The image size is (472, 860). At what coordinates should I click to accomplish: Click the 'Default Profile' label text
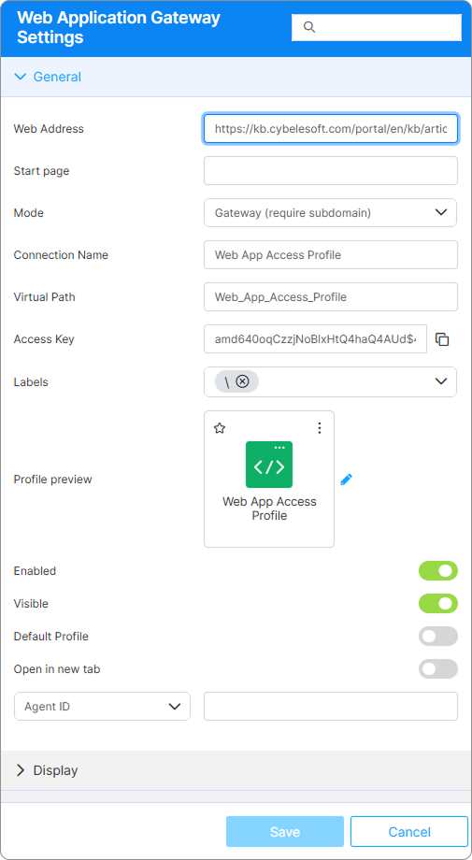tap(51, 637)
